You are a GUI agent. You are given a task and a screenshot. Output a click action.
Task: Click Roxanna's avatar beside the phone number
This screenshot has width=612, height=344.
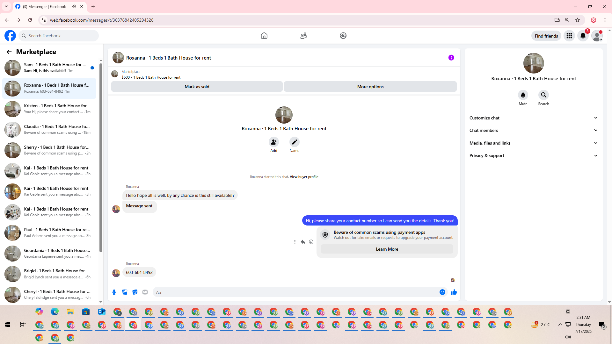116,273
